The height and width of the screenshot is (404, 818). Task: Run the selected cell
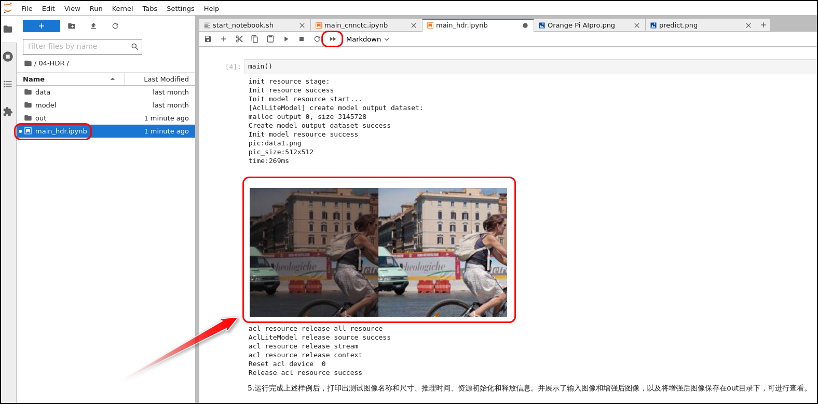coord(286,39)
